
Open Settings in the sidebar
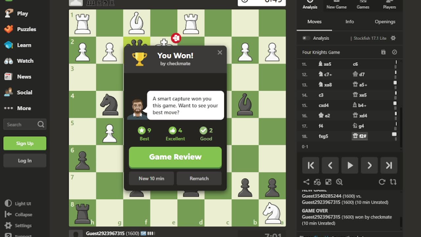click(x=18, y=226)
